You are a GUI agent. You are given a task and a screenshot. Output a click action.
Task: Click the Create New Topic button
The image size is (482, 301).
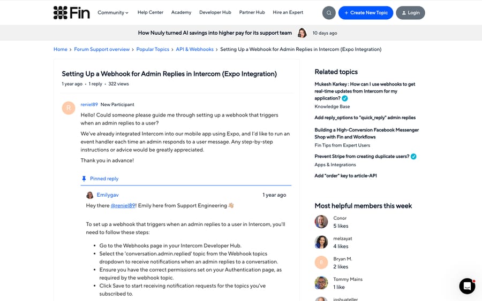pos(366,13)
